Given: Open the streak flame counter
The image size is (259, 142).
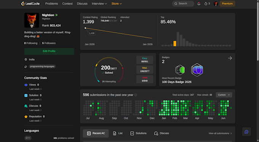Looking at the screenshot, I should coord(207,4).
